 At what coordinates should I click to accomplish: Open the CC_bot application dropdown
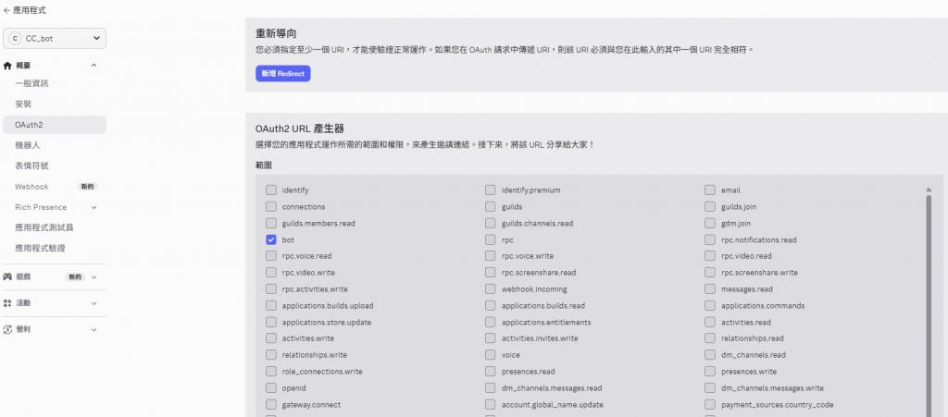coord(55,38)
